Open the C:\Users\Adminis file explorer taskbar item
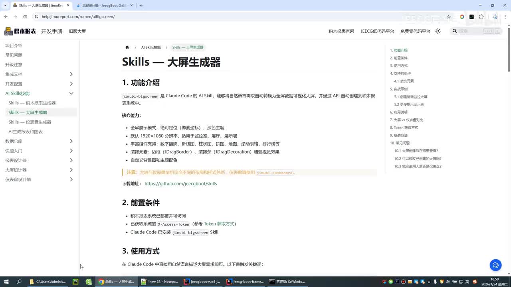The height and width of the screenshot is (287, 511). pos(48,281)
